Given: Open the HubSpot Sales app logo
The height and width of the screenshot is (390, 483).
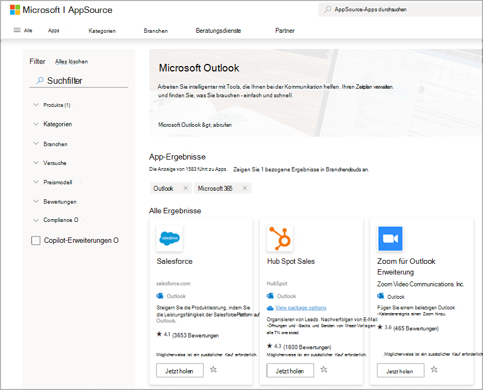Looking at the screenshot, I should click(280, 239).
